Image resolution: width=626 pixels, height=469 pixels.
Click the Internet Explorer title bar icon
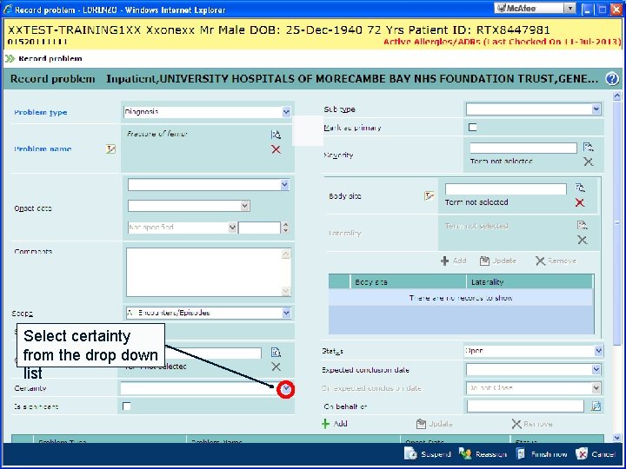click(8, 10)
